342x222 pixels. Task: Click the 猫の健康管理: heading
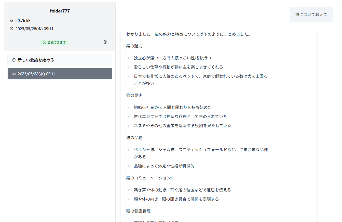point(139,211)
